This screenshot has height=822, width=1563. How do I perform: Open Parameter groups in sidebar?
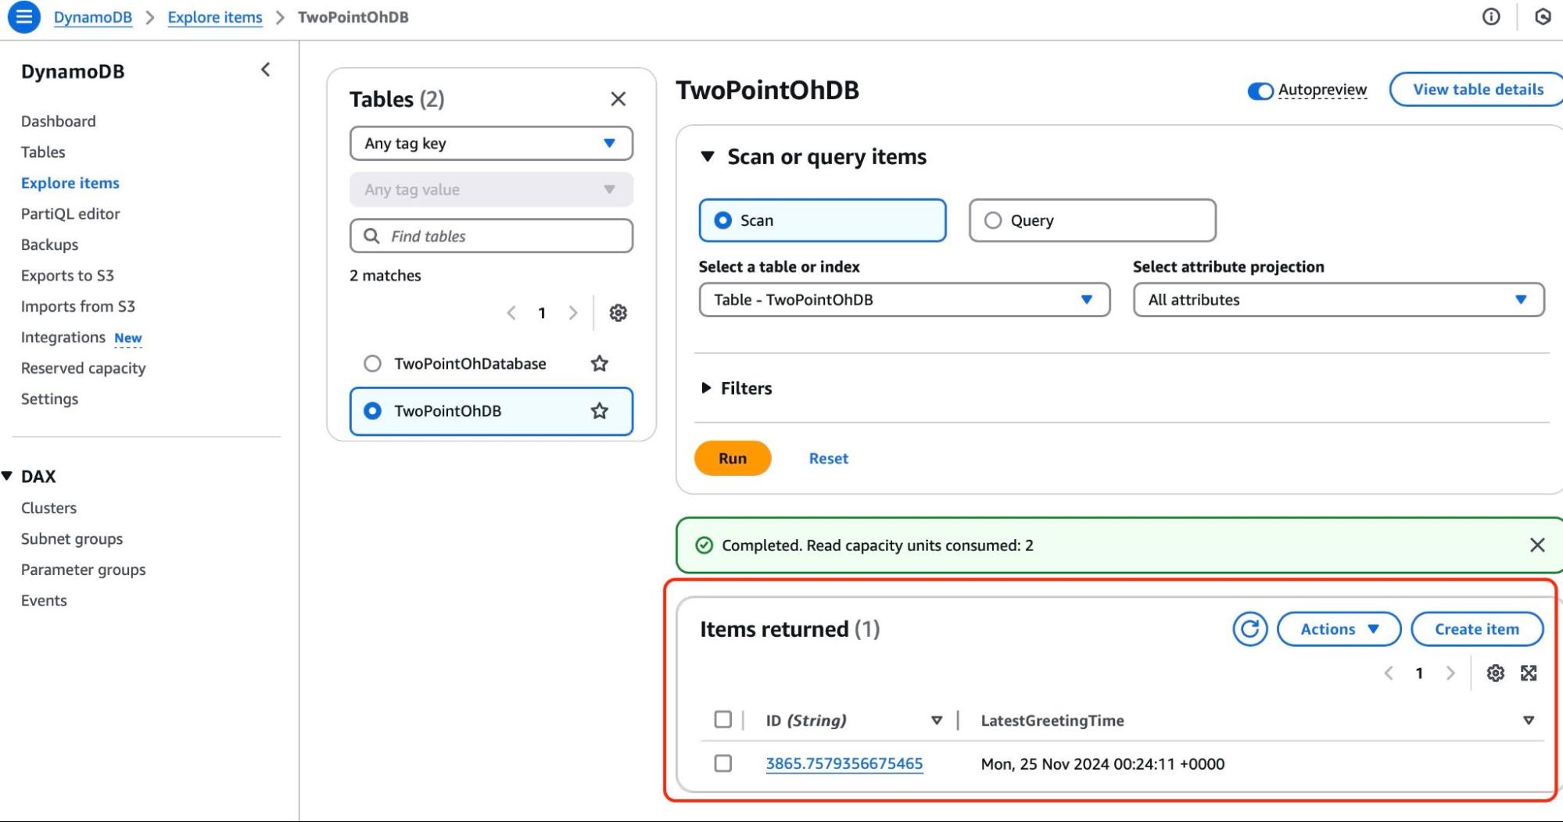[x=83, y=570]
